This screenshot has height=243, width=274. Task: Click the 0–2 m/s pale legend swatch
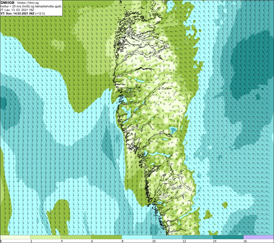tap(15, 237)
